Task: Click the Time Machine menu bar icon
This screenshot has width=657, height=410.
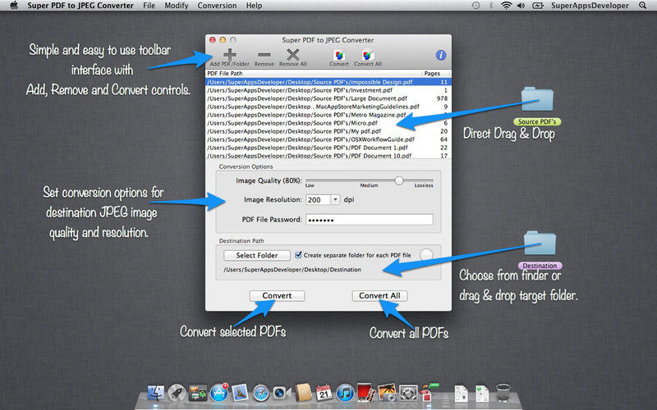Action: 476,6
